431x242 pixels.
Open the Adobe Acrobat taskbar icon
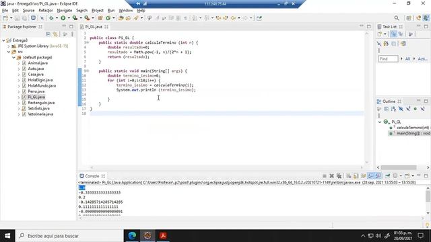[x=163, y=236]
